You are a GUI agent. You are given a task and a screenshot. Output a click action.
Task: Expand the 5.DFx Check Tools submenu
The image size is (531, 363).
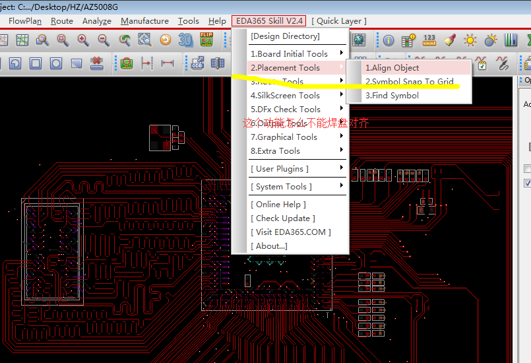click(297, 110)
